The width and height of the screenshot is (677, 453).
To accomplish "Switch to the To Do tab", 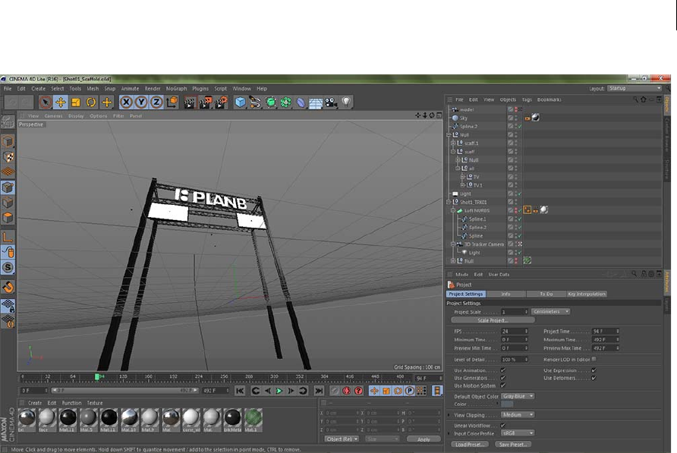I will pos(546,294).
